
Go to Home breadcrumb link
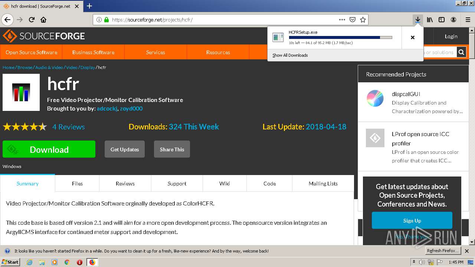(9, 67)
